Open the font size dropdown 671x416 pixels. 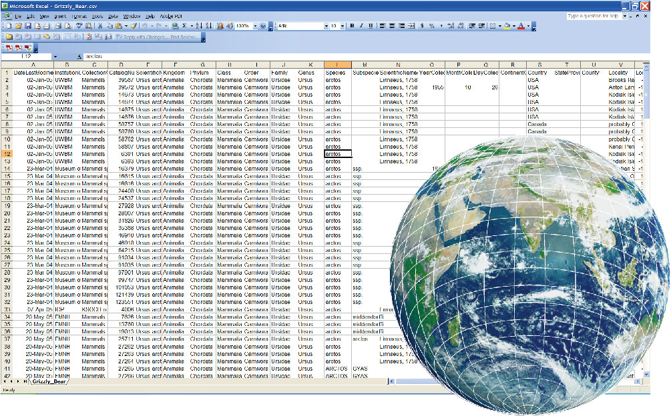[343, 26]
